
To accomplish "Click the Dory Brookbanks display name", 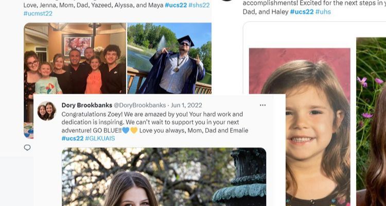I will point(85,105).
